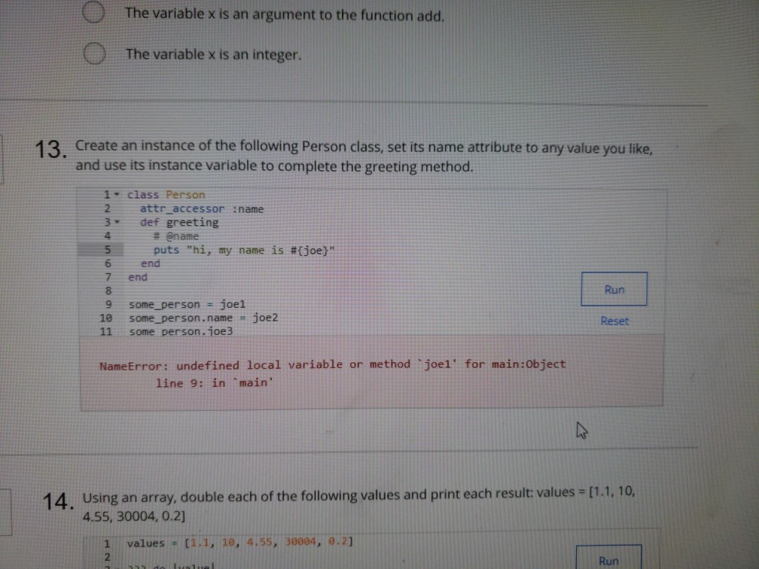This screenshot has height=569, width=759.
Task: Click line number 2 in the second editor
Action: (x=106, y=556)
